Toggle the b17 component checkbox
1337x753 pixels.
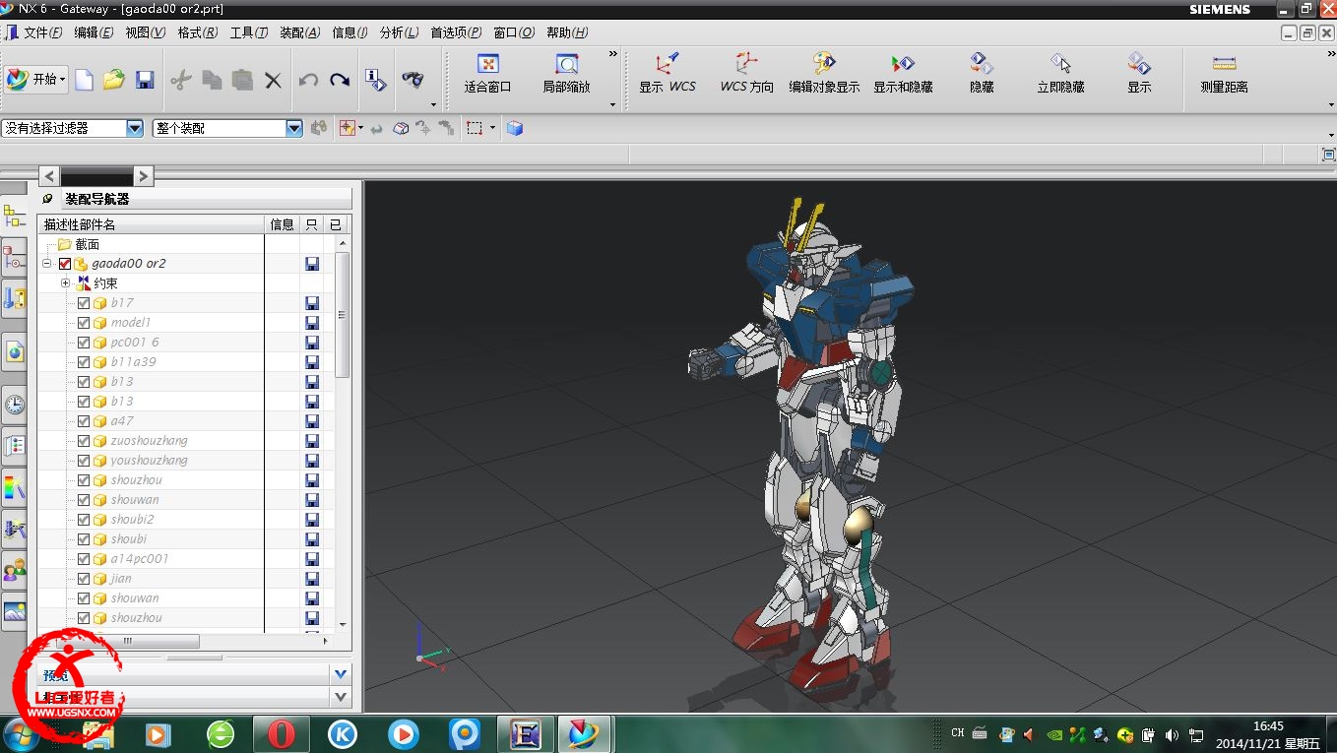84,303
